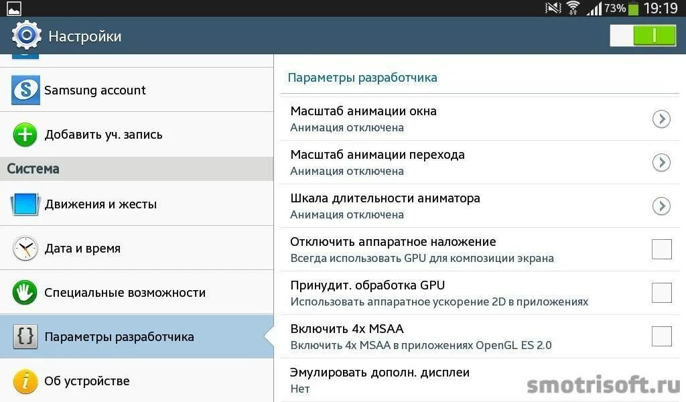The image size is (686, 402).
Task: Open Об устройстве info icon
Action: 24,381
